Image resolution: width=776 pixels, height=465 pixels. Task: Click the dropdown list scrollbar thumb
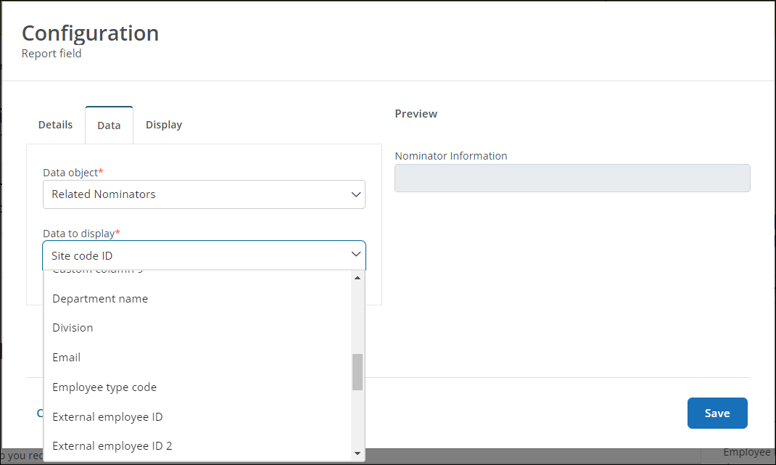358,372
